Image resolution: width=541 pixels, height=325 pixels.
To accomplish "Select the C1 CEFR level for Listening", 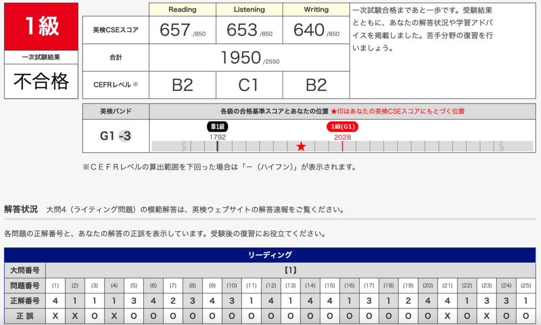I will pyautogui.click(x=248, y=85).
